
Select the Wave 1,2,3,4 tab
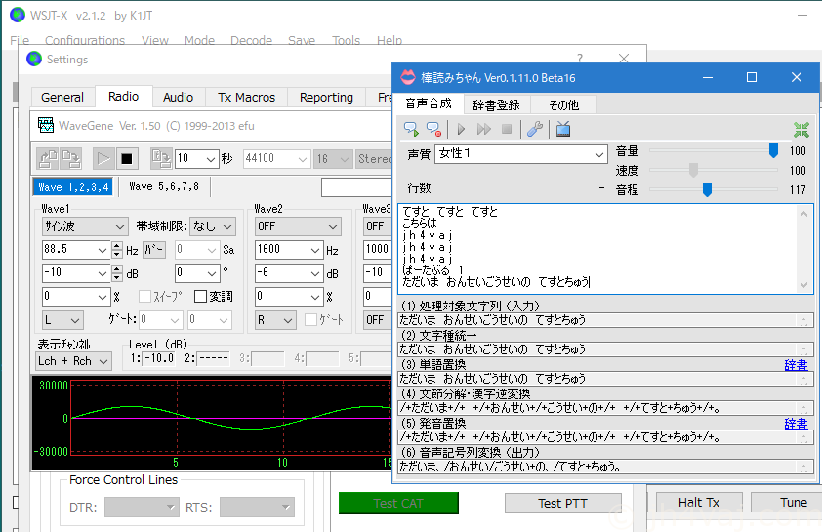(x=73, y=187)
